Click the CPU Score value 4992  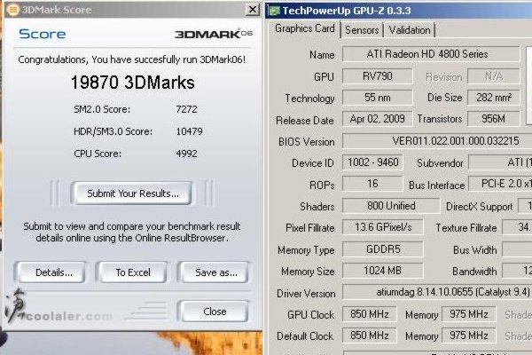pyautogui.click(x=186, y=154)
